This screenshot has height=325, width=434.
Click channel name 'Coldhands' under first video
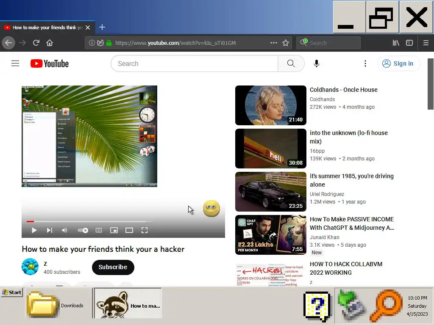(322, 99)
